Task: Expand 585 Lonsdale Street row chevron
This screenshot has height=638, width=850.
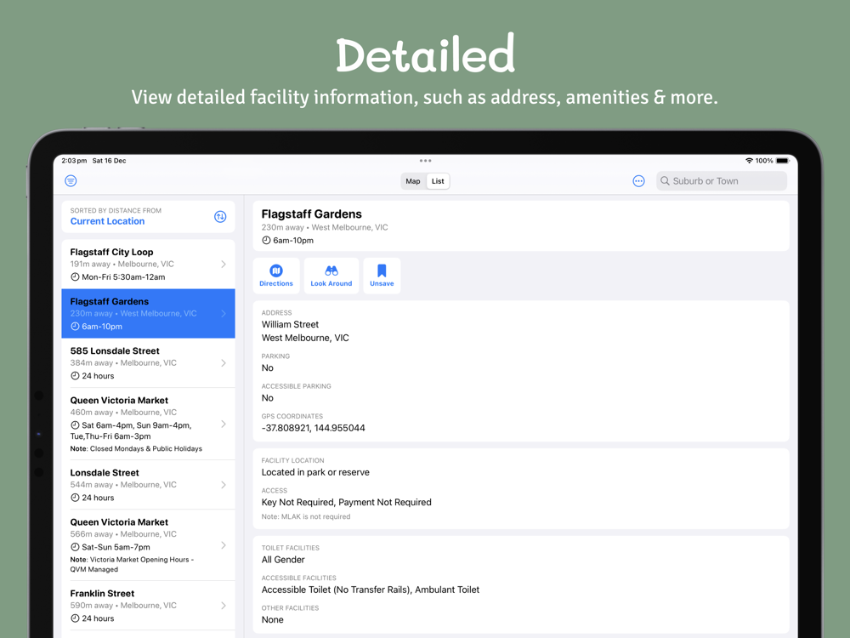Action: click(x=224, y=363)
